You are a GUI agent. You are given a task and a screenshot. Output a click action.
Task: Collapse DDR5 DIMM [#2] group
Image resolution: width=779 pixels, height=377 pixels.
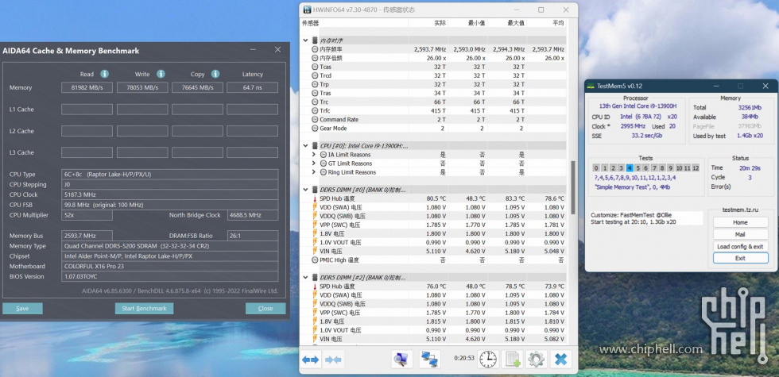[x=305, y=277]
